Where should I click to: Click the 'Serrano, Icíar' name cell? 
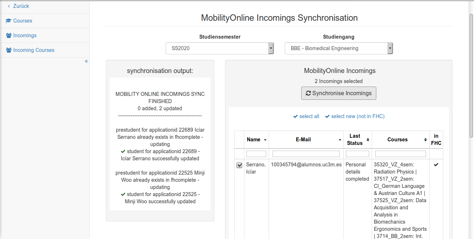[x=256, y=168]
